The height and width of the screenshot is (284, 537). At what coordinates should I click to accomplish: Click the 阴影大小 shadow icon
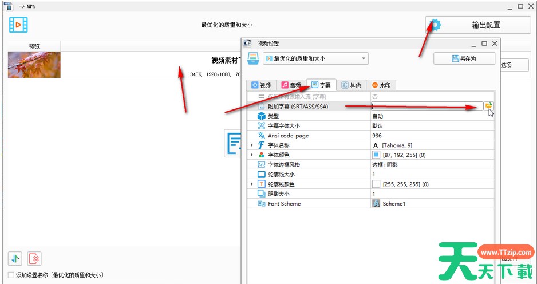pos(262,194)
